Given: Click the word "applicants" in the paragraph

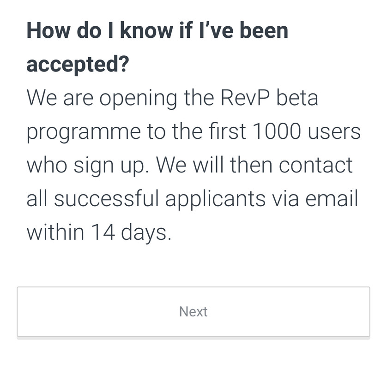Looking at the screenshot, I should click(x=215, y=200).
